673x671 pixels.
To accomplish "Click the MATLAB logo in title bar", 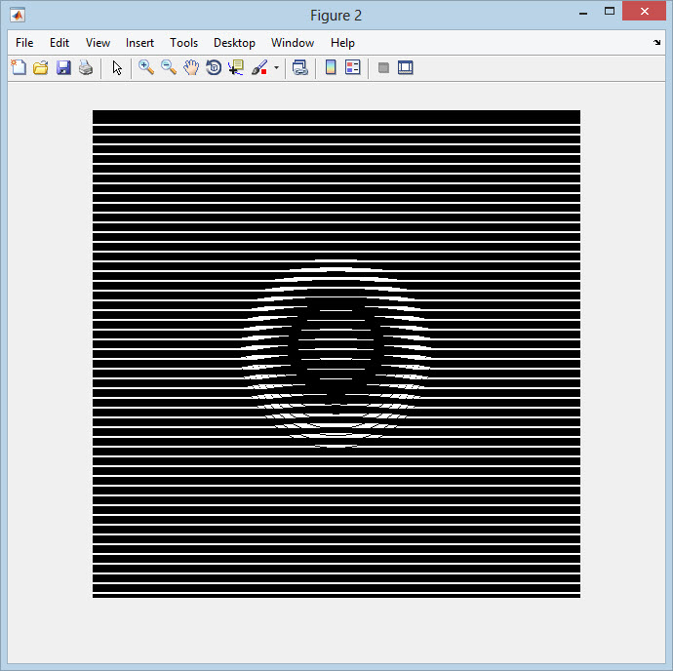I will (x=18, y=15).
